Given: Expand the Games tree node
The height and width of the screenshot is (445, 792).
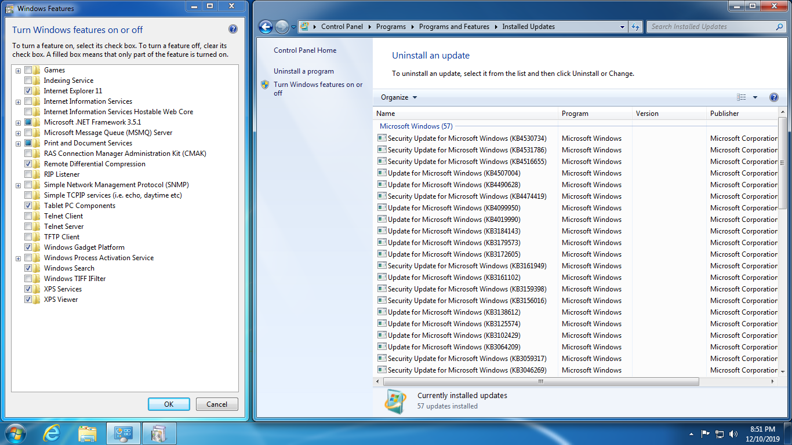Looking at the screenshot, I should 19,70.
